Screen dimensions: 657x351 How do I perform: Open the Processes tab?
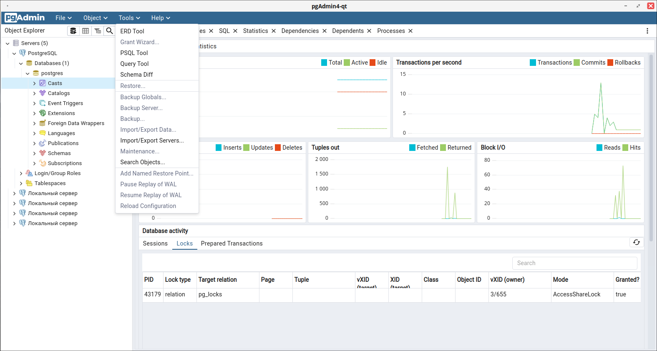click(391, 31)
